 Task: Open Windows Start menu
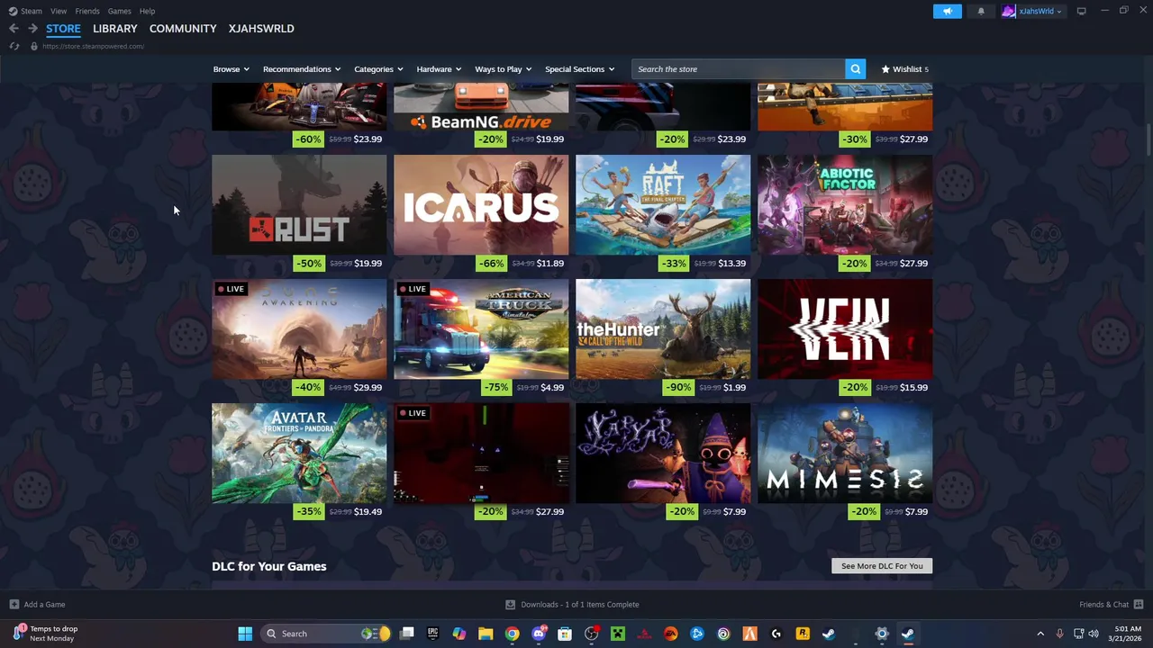click(x=245, y=634)
